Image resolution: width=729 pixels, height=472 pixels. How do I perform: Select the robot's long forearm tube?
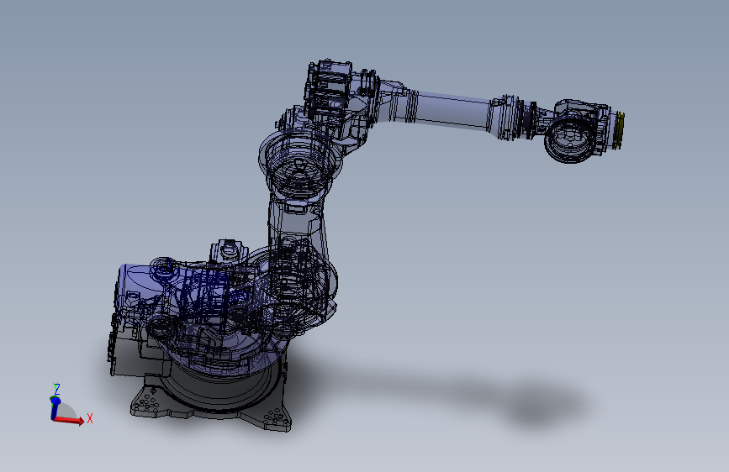click(453, 109)
